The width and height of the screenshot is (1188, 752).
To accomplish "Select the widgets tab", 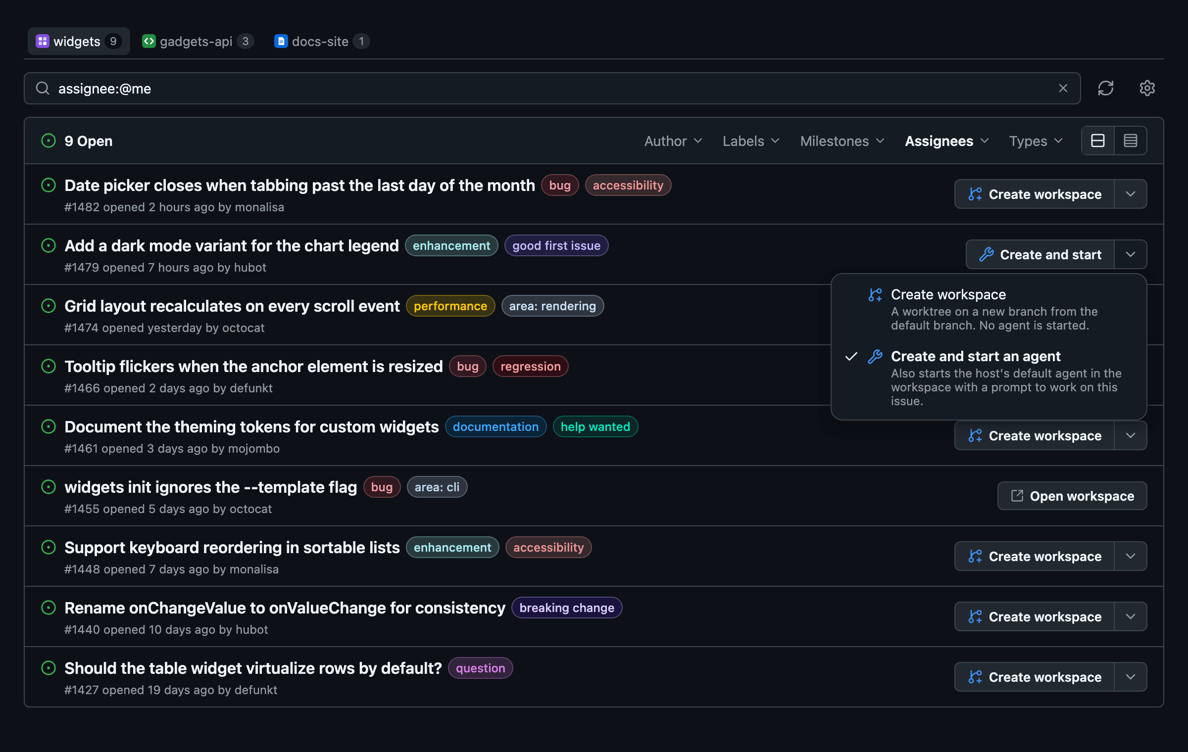I will click(x=79, y=41).
